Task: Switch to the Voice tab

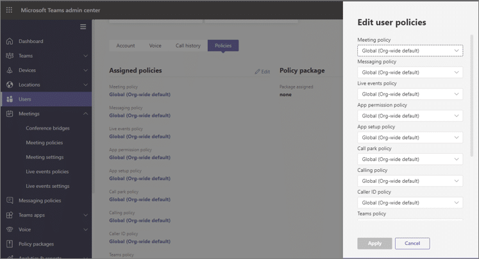Action: 155,46
